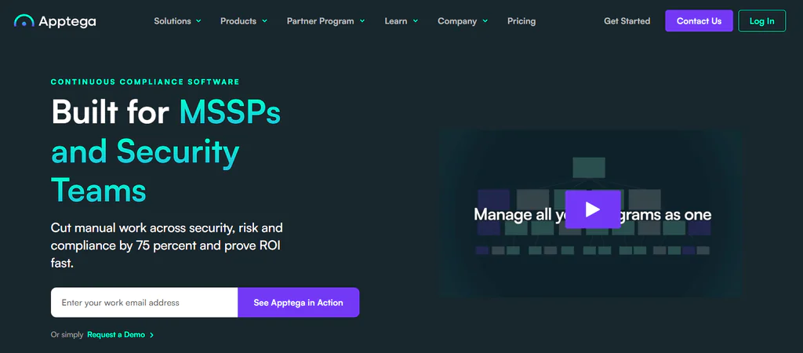This screenshot has height=353, width=803.
Task: Expand the Products dropdown chevron
Action: (x=265, y=21)
